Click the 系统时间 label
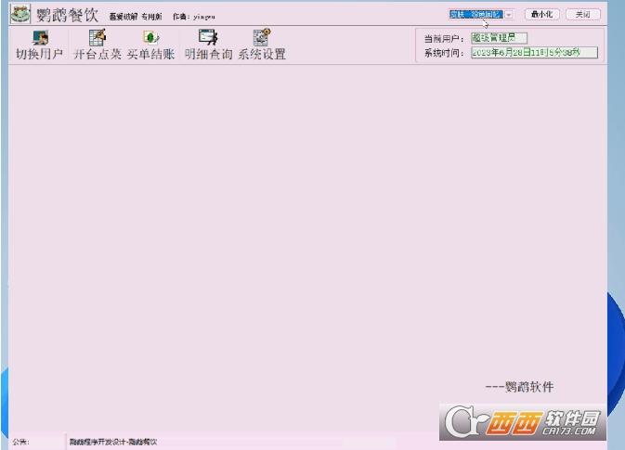The image size is (625, 450). point(444,53)
